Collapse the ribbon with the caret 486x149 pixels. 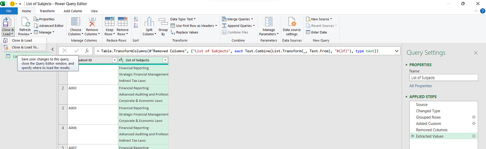tap(476, 11)
